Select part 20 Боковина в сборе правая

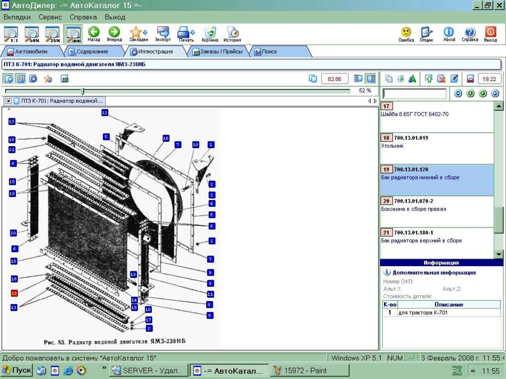(437, 211)
